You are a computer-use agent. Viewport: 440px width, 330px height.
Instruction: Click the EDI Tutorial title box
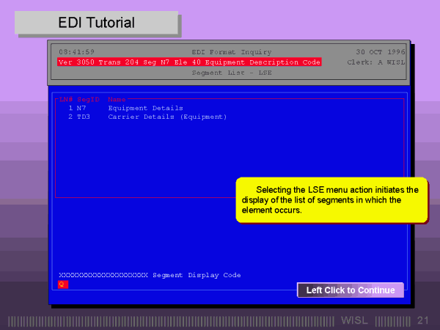pyautogui.click(x=97, y=23)
